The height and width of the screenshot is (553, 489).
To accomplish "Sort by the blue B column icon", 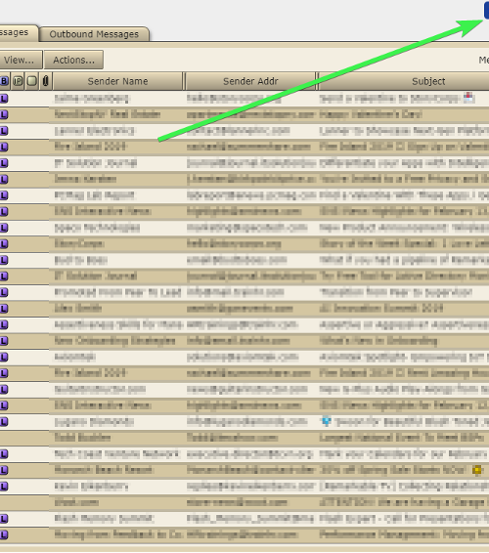I will [x=4, y=81].
